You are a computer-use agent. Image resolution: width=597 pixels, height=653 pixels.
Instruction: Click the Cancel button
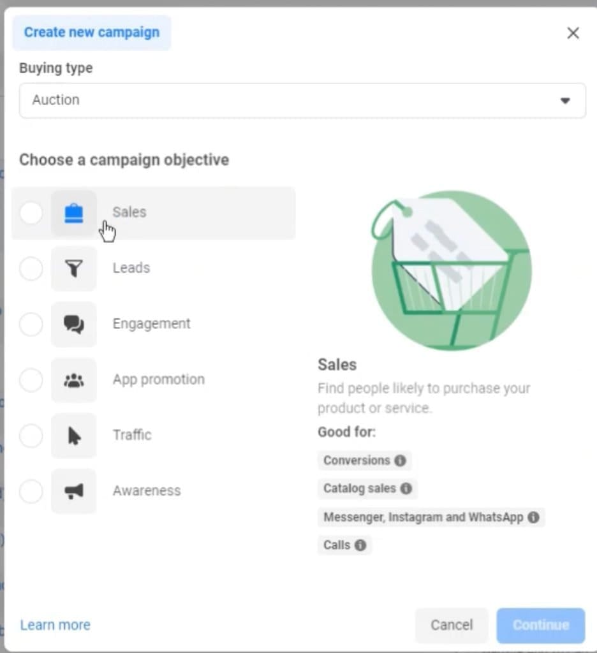point(452,625)
